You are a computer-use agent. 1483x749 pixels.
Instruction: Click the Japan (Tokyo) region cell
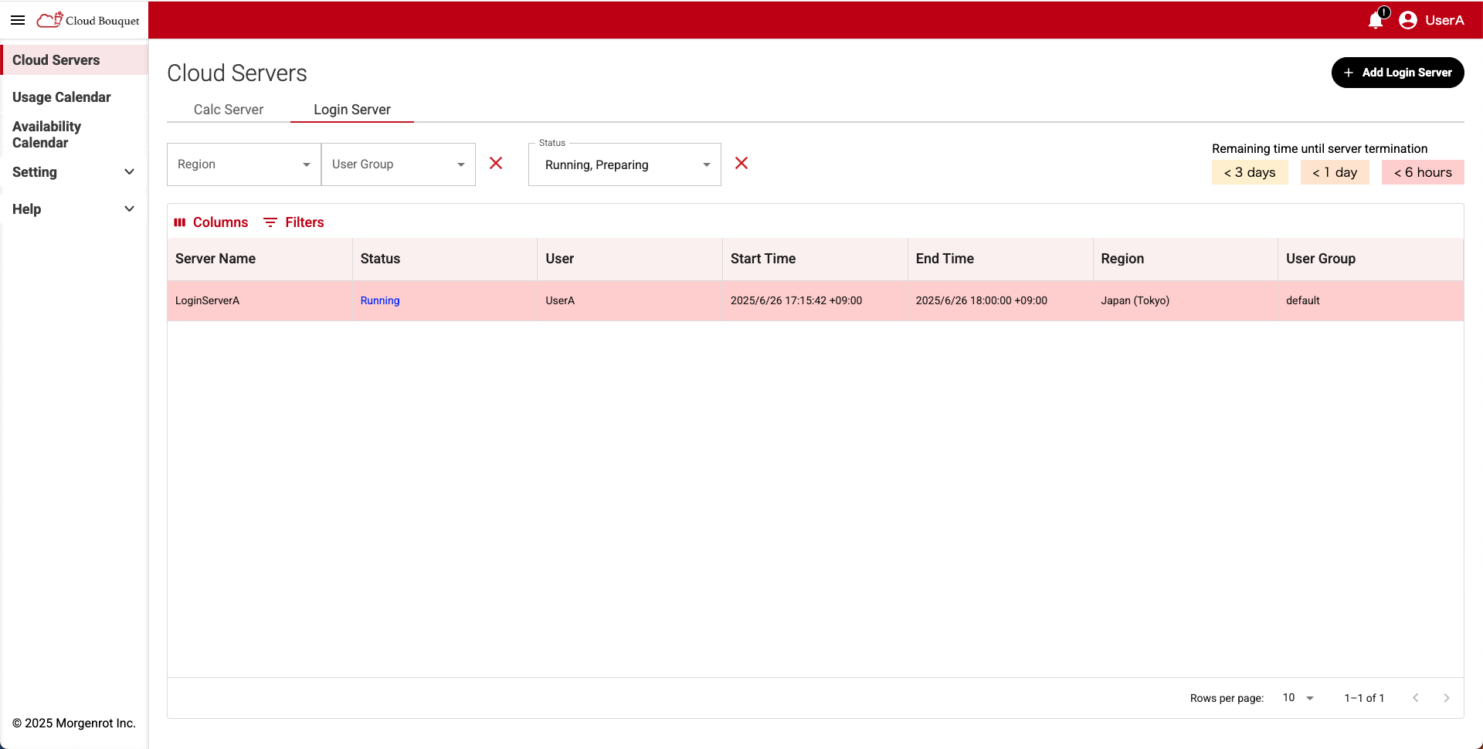tap(1186, 300)
